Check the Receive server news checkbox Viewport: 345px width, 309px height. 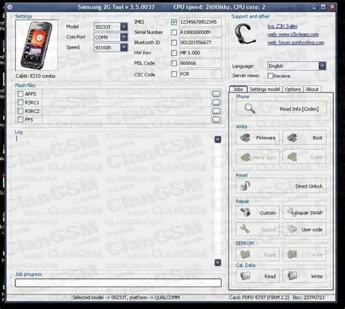tap(270, 76)
